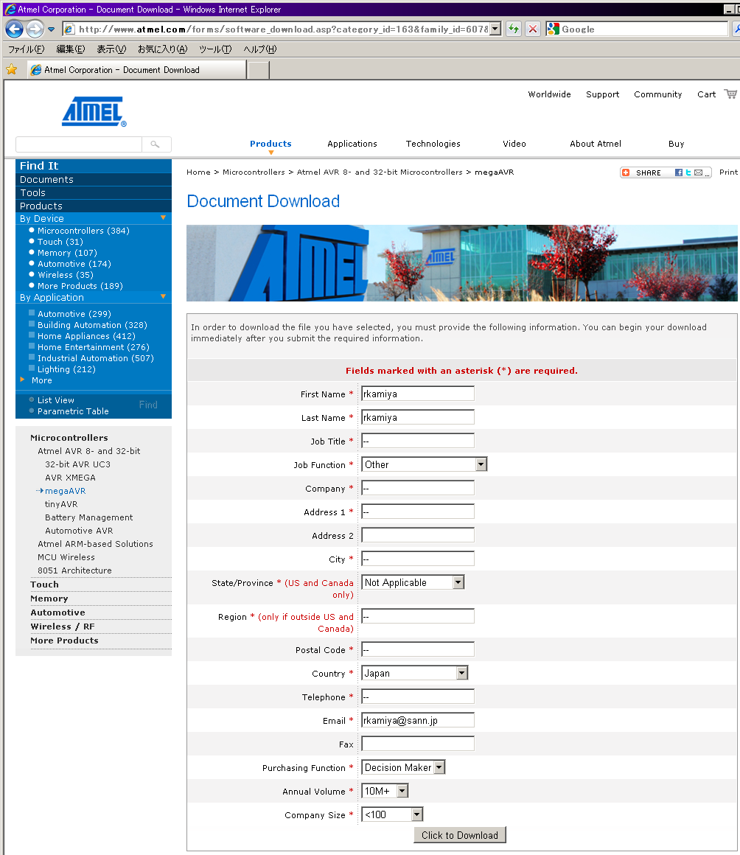This screenshot has height=855, width=740.
Task: Open the Country dropdown showing Japan
Action: click(462, 673)
